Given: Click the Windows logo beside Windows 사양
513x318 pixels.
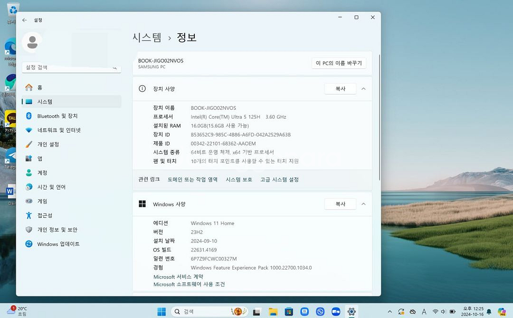Looking at the screenshot, I should point(142,204).
